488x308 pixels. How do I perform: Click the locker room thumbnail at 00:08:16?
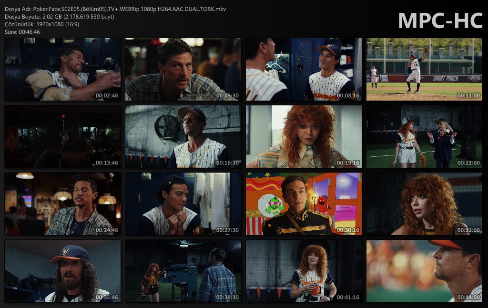304,70
